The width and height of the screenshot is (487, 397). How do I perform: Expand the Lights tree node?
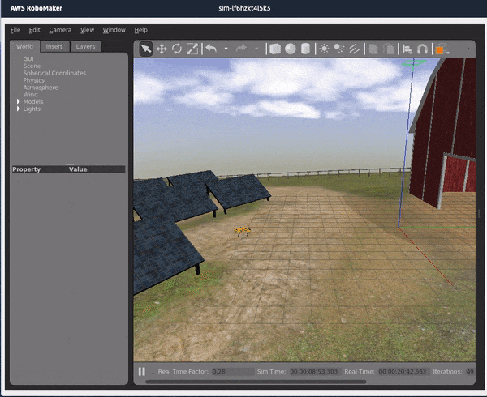coord(19,109)
